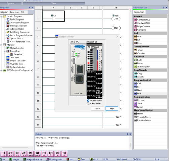Select the Velocity Move instruction
This screenshot has width=169, height=161.
coord(144,117)
